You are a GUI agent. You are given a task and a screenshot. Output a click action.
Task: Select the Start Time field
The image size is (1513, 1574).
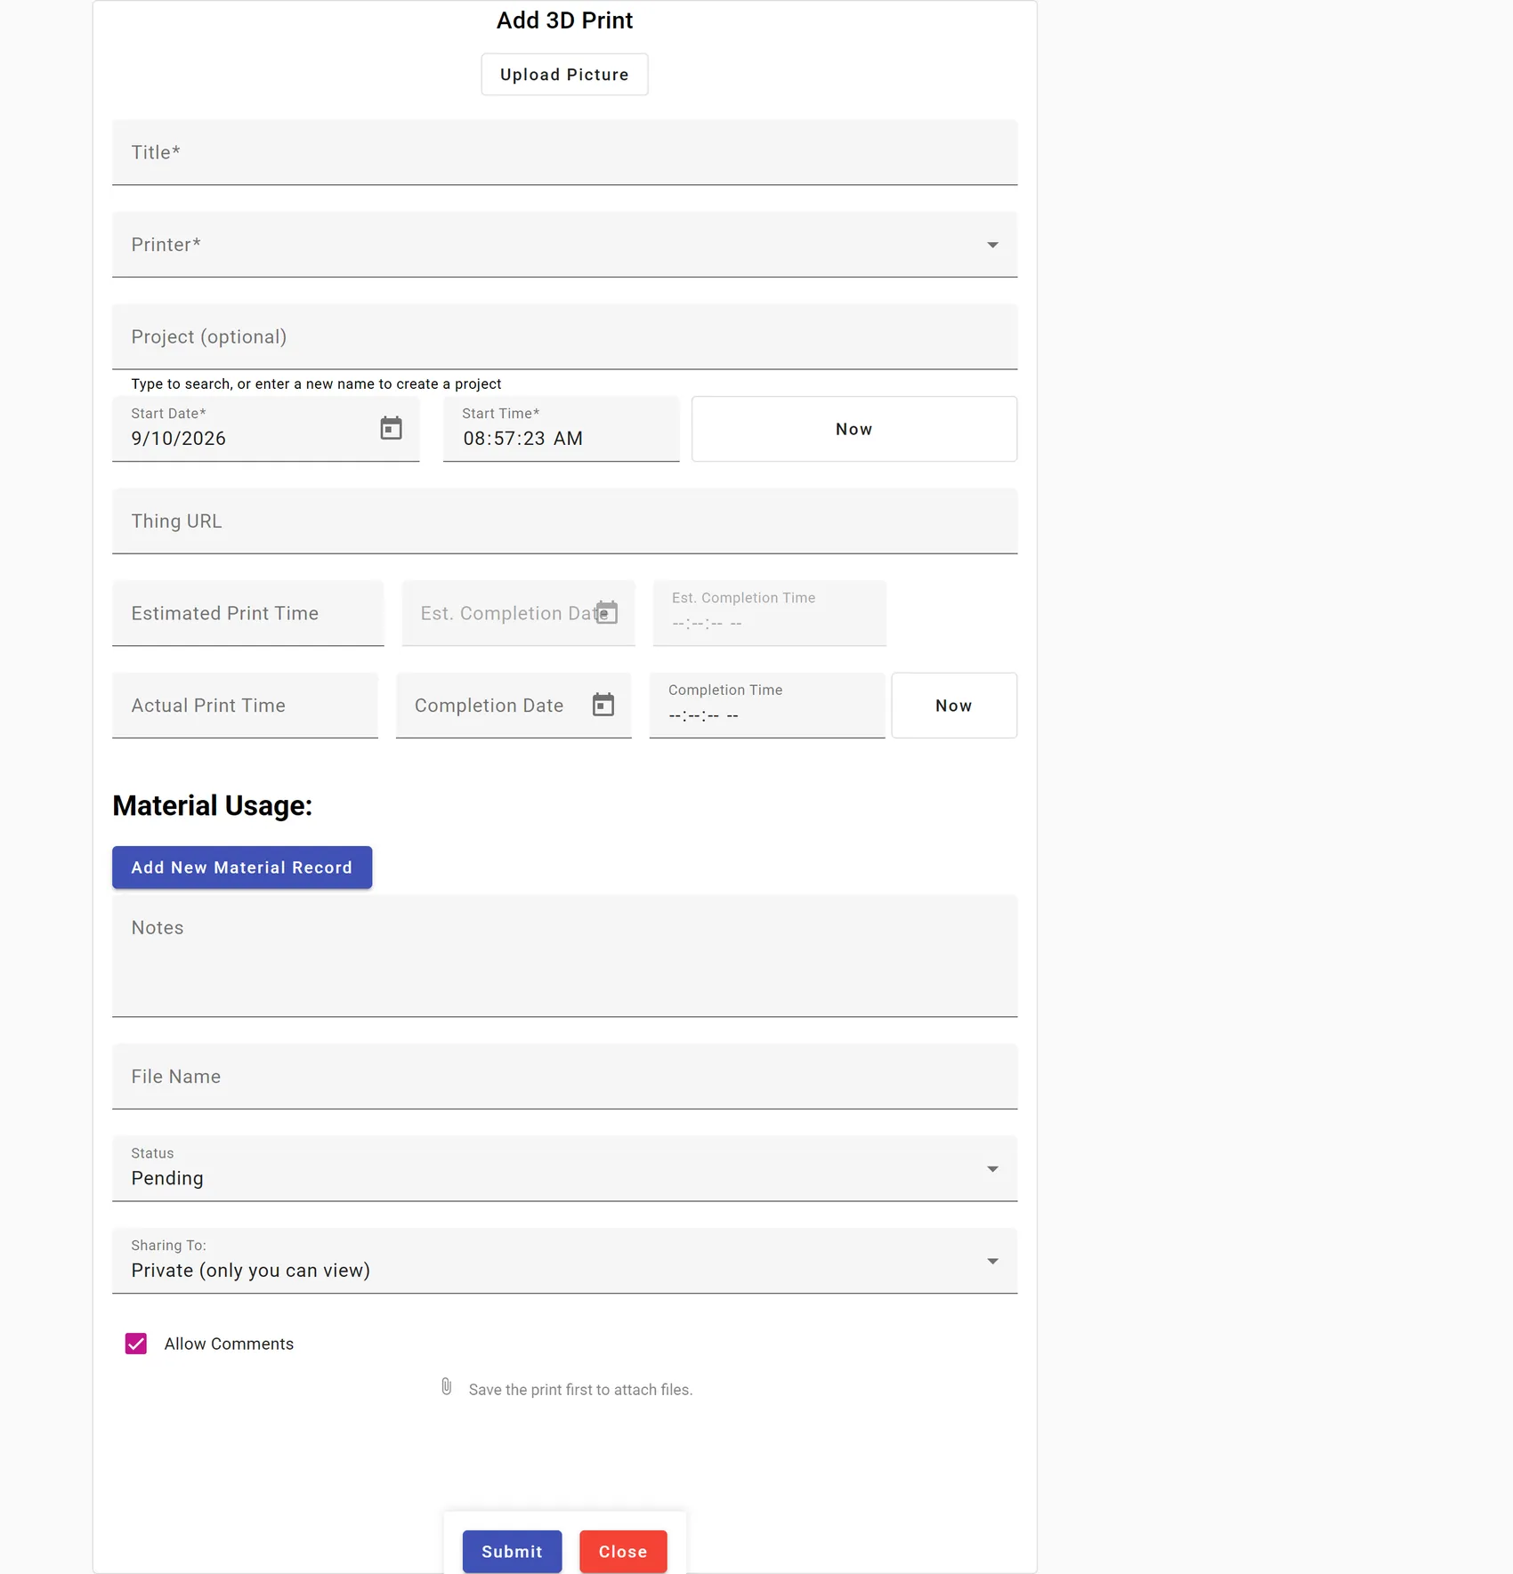coord(561,429)
